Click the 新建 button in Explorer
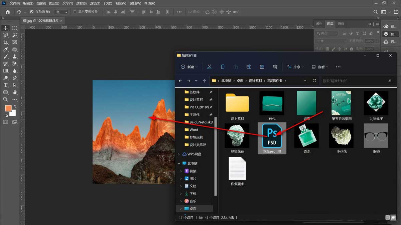Screen dimensions: 401x225 189,67
